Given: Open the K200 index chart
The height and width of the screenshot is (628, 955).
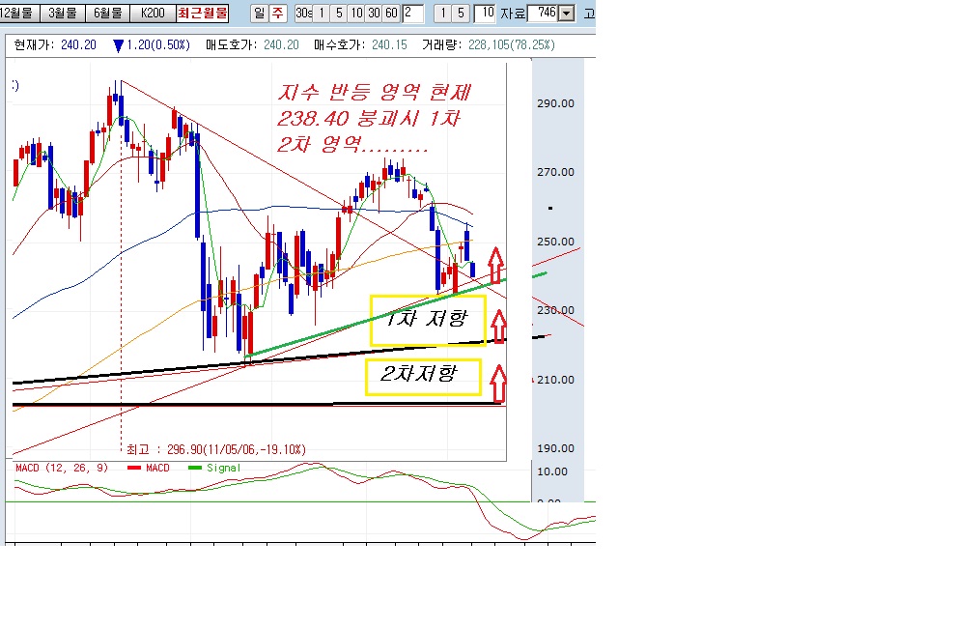Looking at the screenshot, I should tap(152, 14).
